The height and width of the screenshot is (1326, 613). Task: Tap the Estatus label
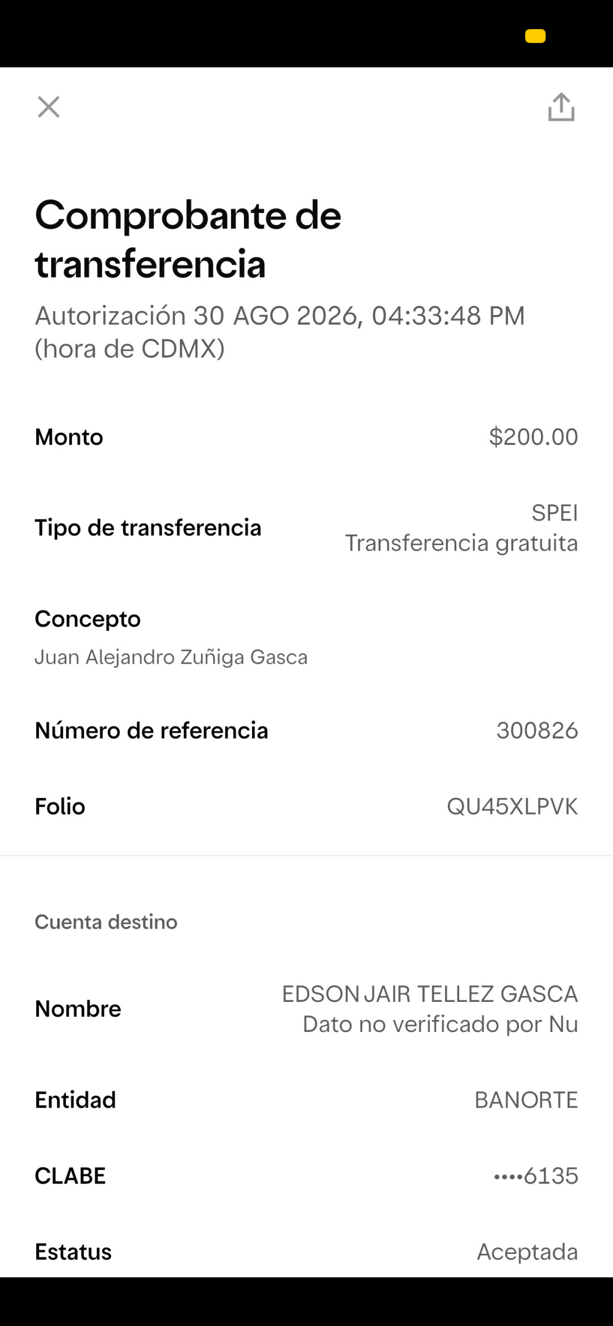coord(73,1252)
